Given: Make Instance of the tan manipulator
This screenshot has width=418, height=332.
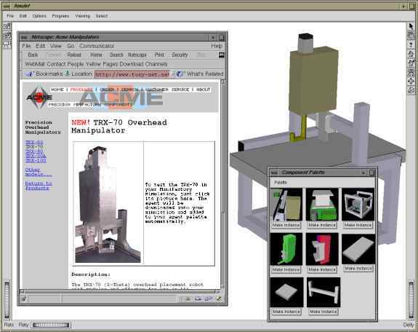Looking at the screenshot, I should point(286,225).
